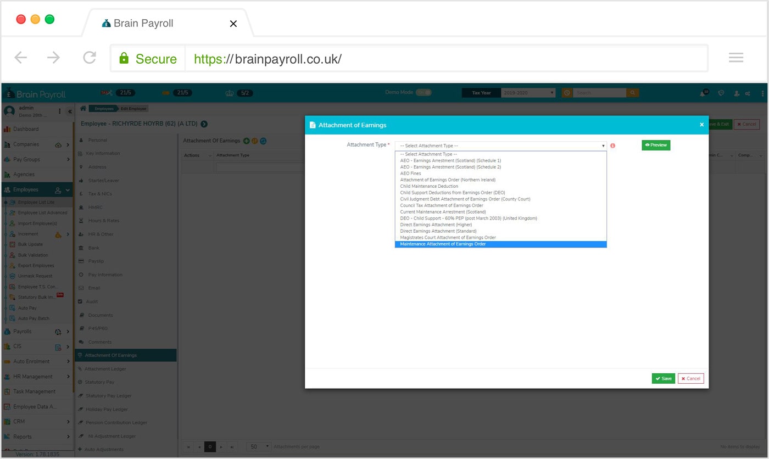Open notifications bell icon
This screenshot has height=459, width=769.
[703, 93]
